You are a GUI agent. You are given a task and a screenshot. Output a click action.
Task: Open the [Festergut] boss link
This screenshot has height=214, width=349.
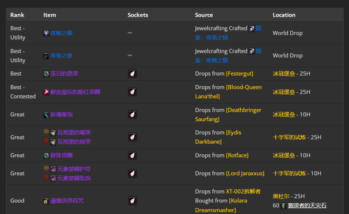pyautogui.click(x=239, y=74)
